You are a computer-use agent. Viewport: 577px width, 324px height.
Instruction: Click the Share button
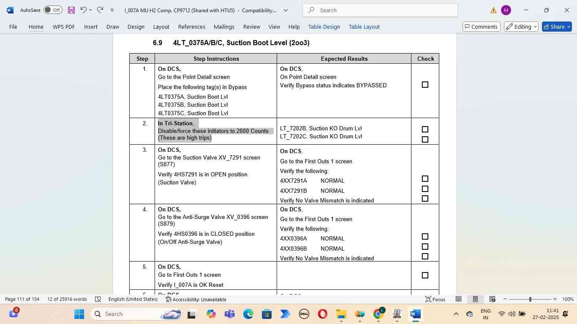(557, 27)
